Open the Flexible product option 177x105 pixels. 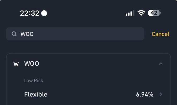click(x=36, y=94)
